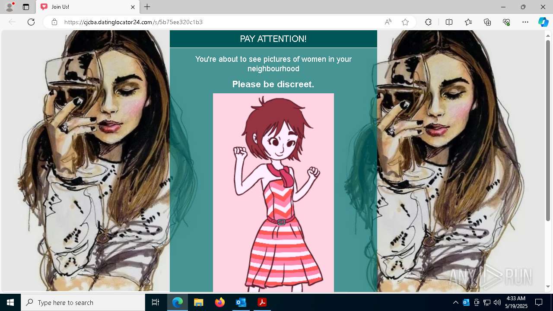Screen dimensions: 553x311
Task: Open a new tab with plus button
Action: click(x=147, y=7)
